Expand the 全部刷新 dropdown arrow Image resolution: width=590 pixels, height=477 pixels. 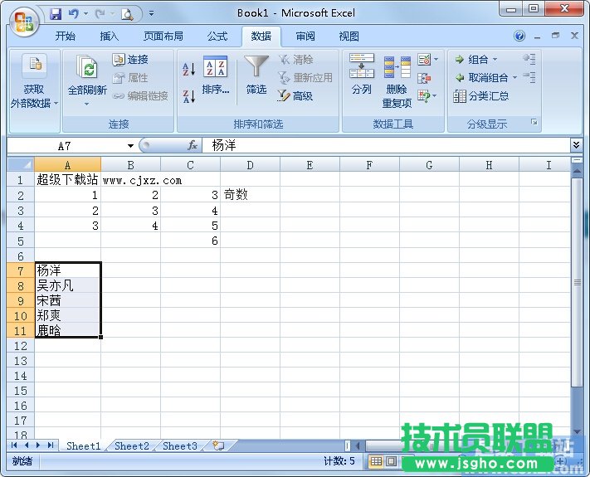tap(86, 105)
